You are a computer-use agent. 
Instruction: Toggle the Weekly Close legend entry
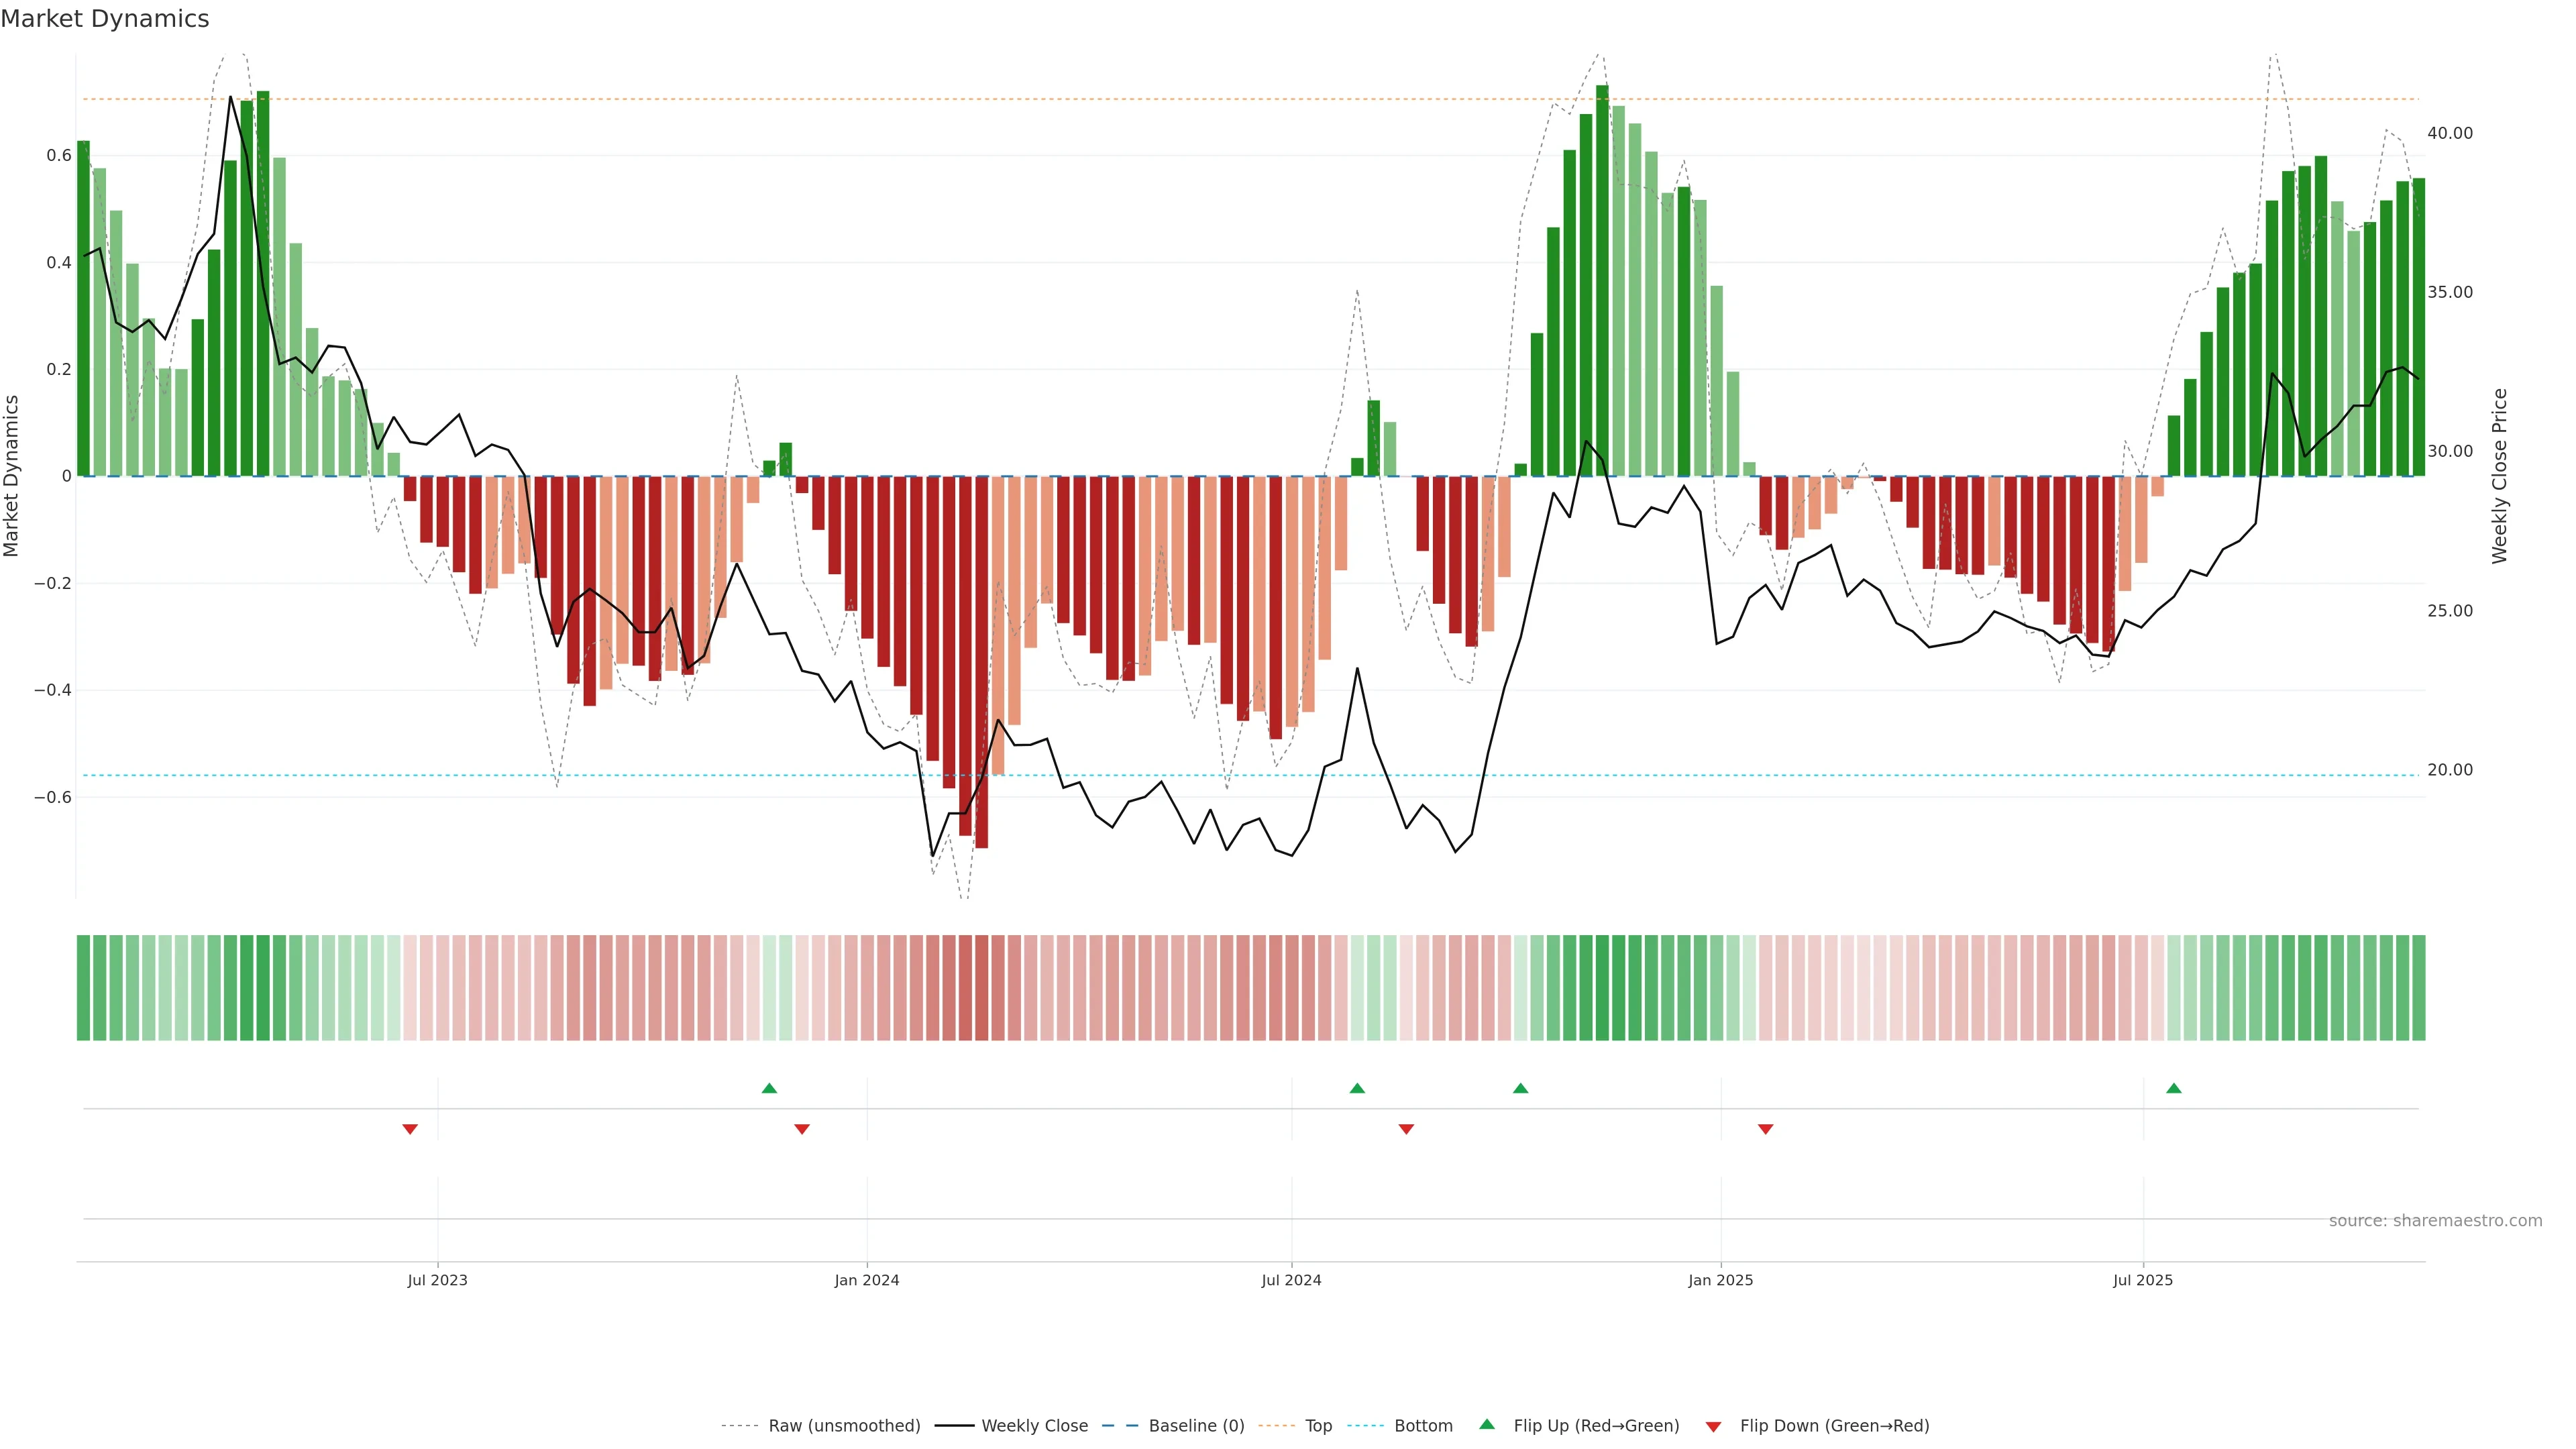coord(1034,1426)
